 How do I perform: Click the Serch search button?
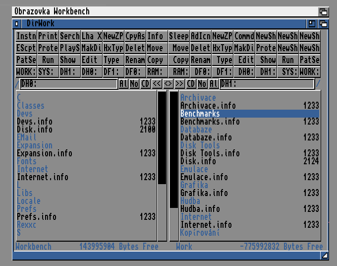[x=70, y=36]
